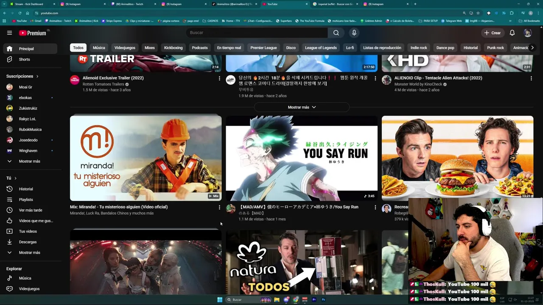This screenshot has height=305, width=543.
Task: Open the CASINOS bookmarks folder
Action: [x=211, y=21]
